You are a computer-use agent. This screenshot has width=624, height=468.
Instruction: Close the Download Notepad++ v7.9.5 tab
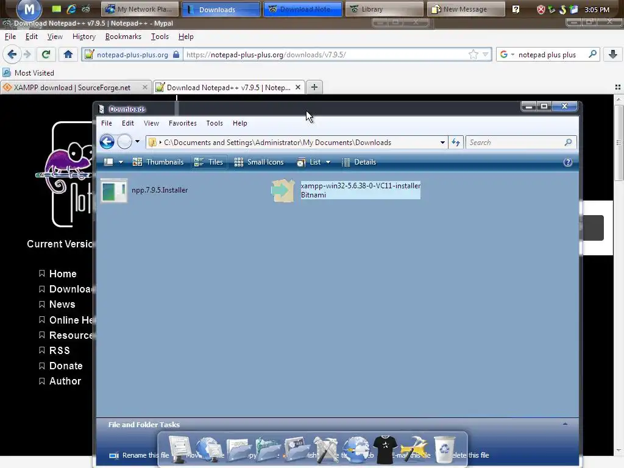pos(297,87)
